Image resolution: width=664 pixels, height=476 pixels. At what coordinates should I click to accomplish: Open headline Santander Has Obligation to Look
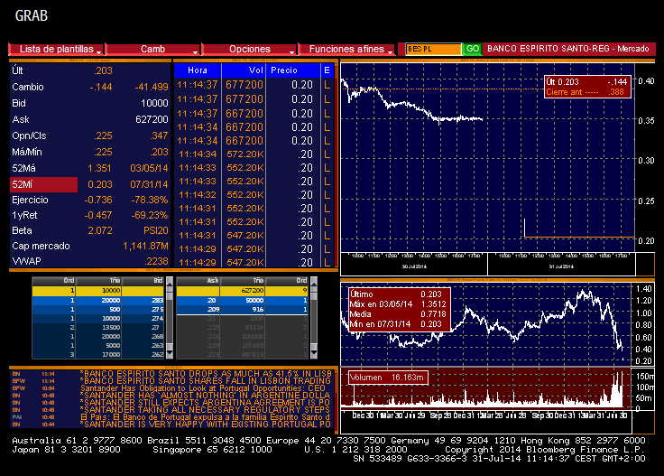203,387
